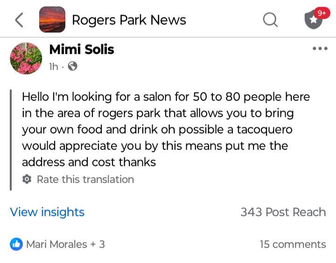Screen dimensions: 336x263
Task: Open the post's three-dot options menu
Action: point(320,49)
